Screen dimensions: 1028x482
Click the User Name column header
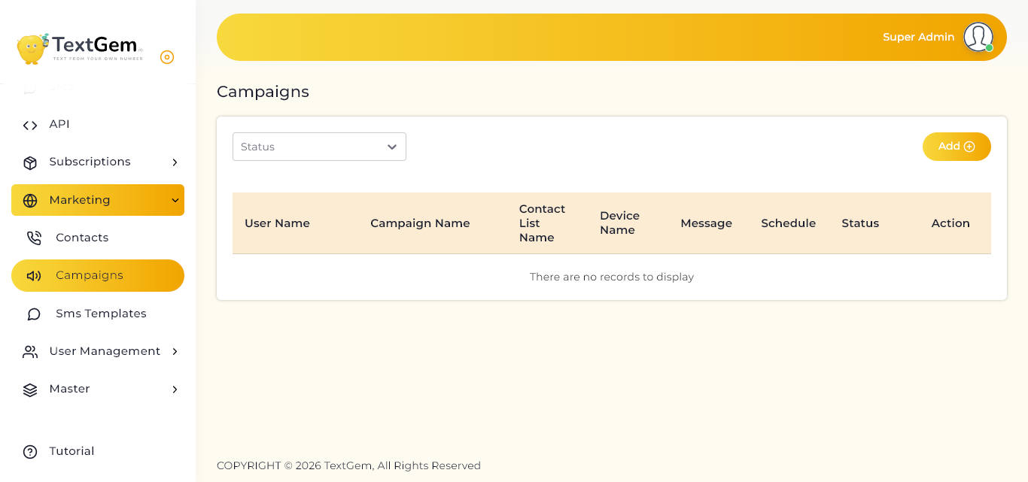(x=277, y=223)
